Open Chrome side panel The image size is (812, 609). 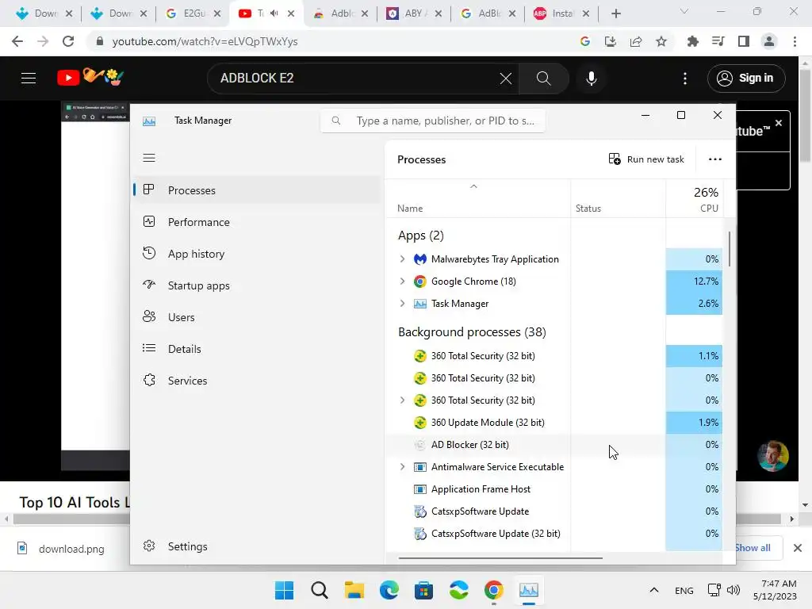click(744, 41)
